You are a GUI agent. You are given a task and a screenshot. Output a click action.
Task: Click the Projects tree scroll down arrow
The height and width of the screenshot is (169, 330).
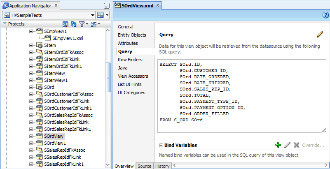click(108, 165)
